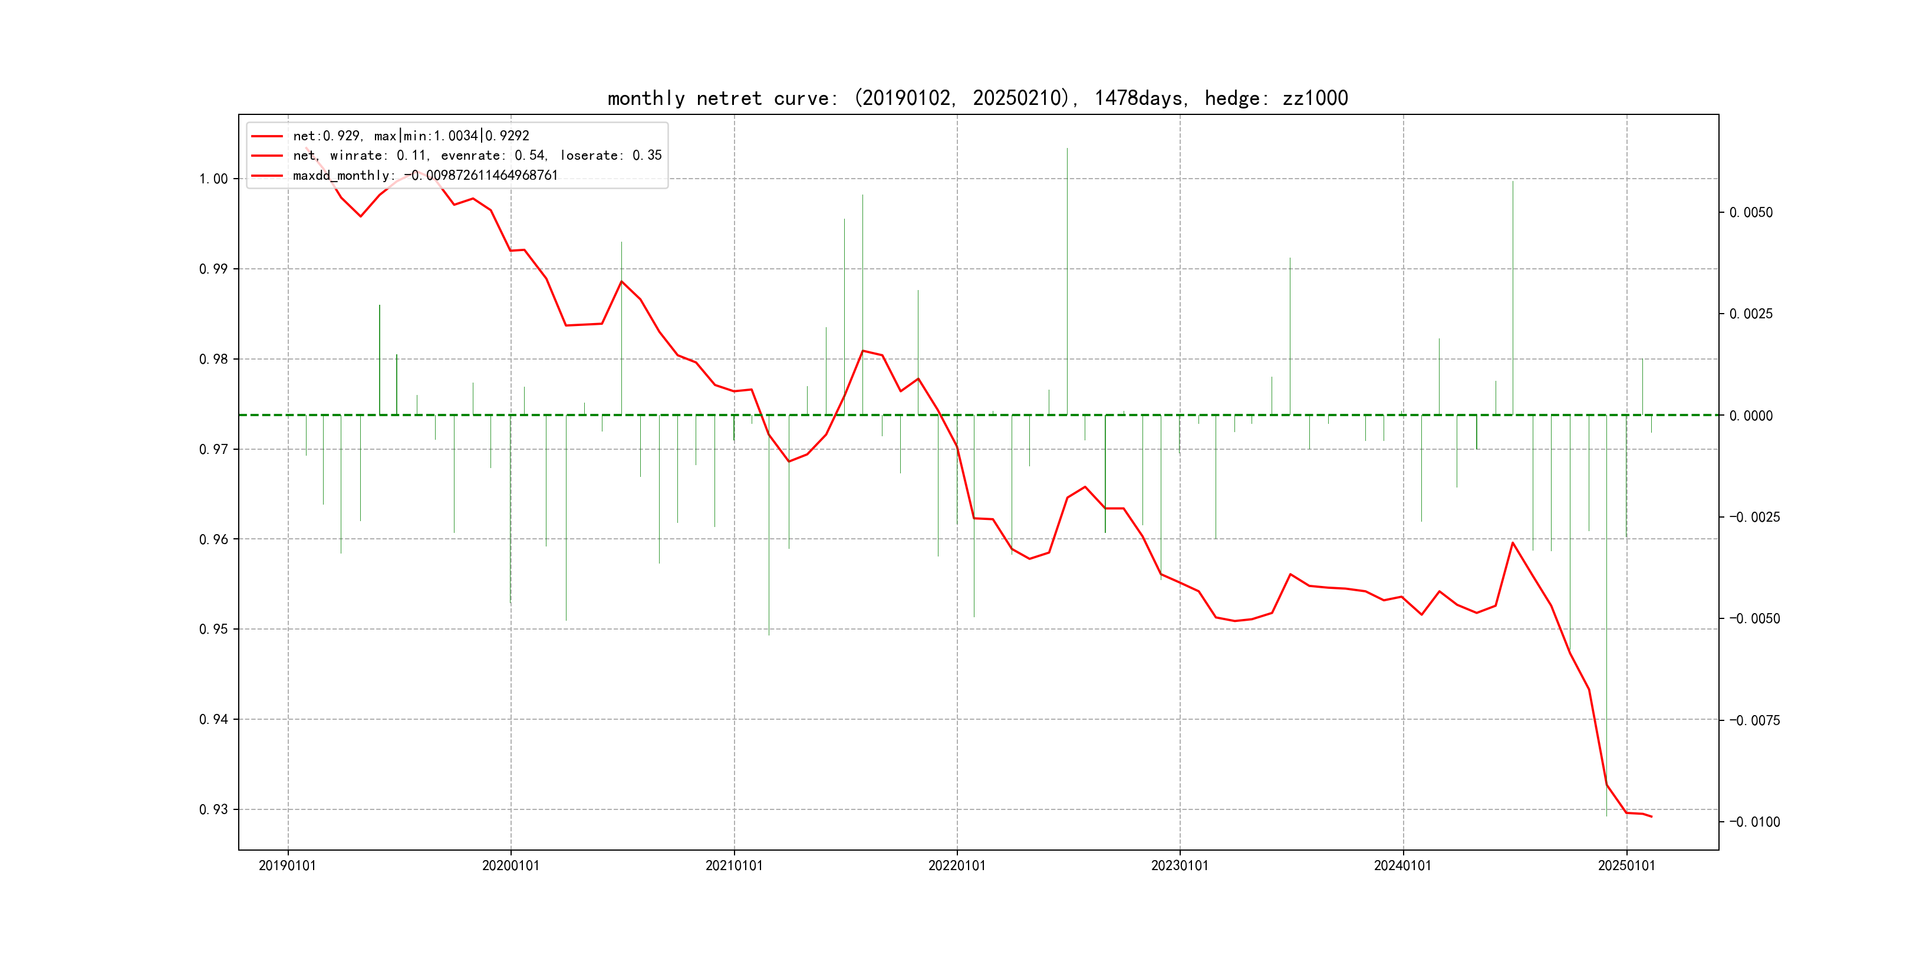Click the 0.98 left axis tick label

(x=213, y=360)
